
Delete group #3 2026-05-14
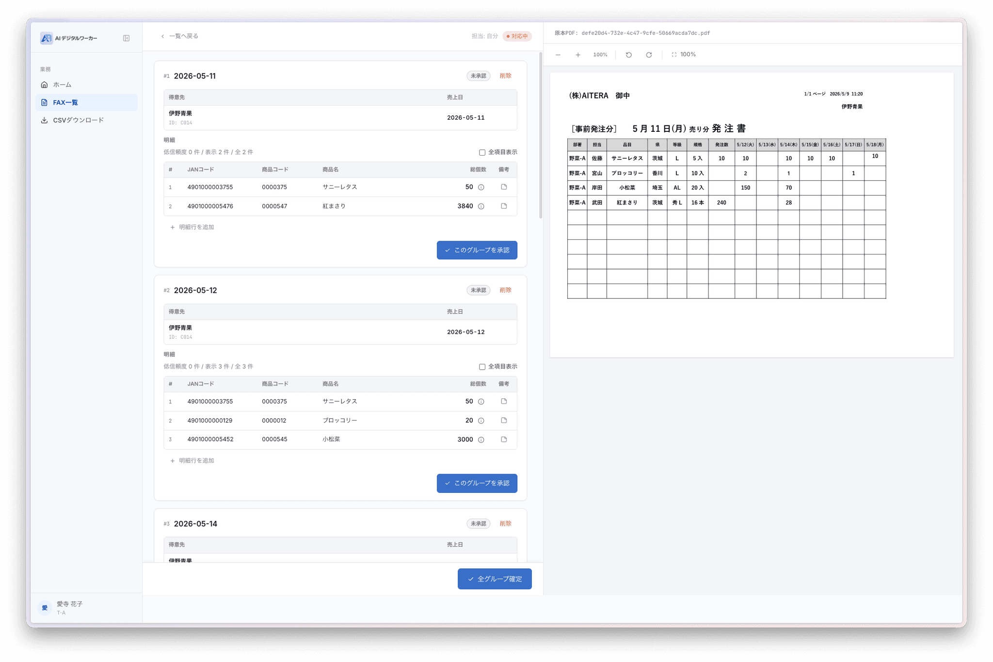tap(505, 524)
